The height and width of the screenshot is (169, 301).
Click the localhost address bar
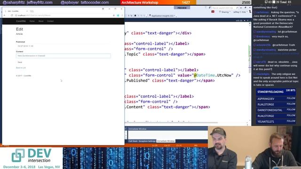[x=63, y=15]
